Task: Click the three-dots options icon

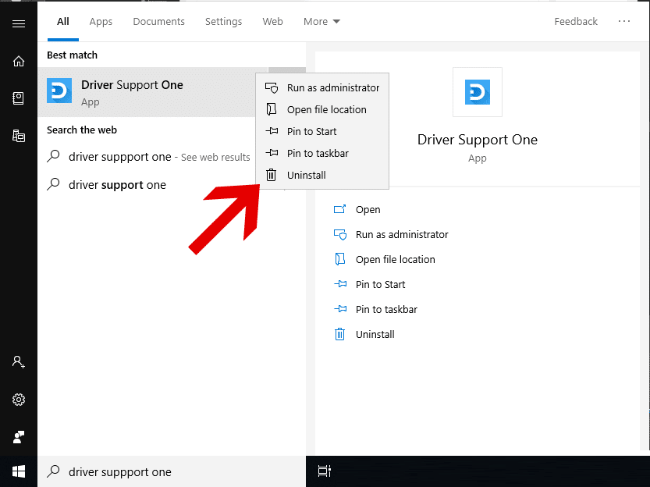Action: click(x=624, y=22)
